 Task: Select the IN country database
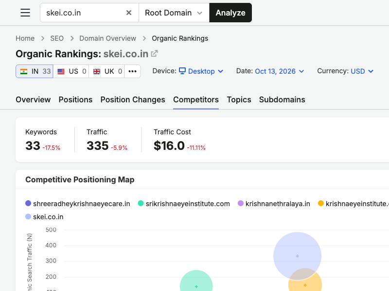(x=35, y=71)
